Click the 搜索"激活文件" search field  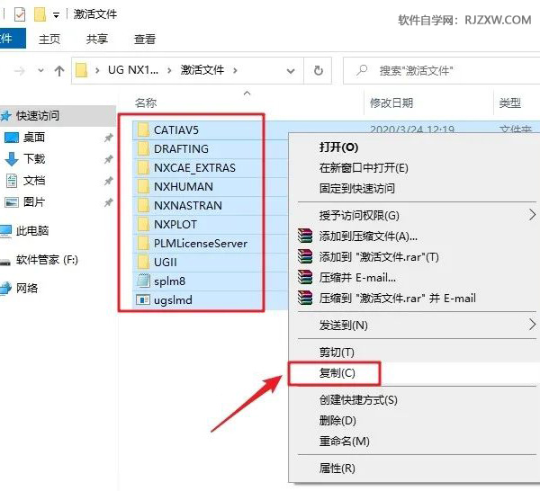click(442, 70)
